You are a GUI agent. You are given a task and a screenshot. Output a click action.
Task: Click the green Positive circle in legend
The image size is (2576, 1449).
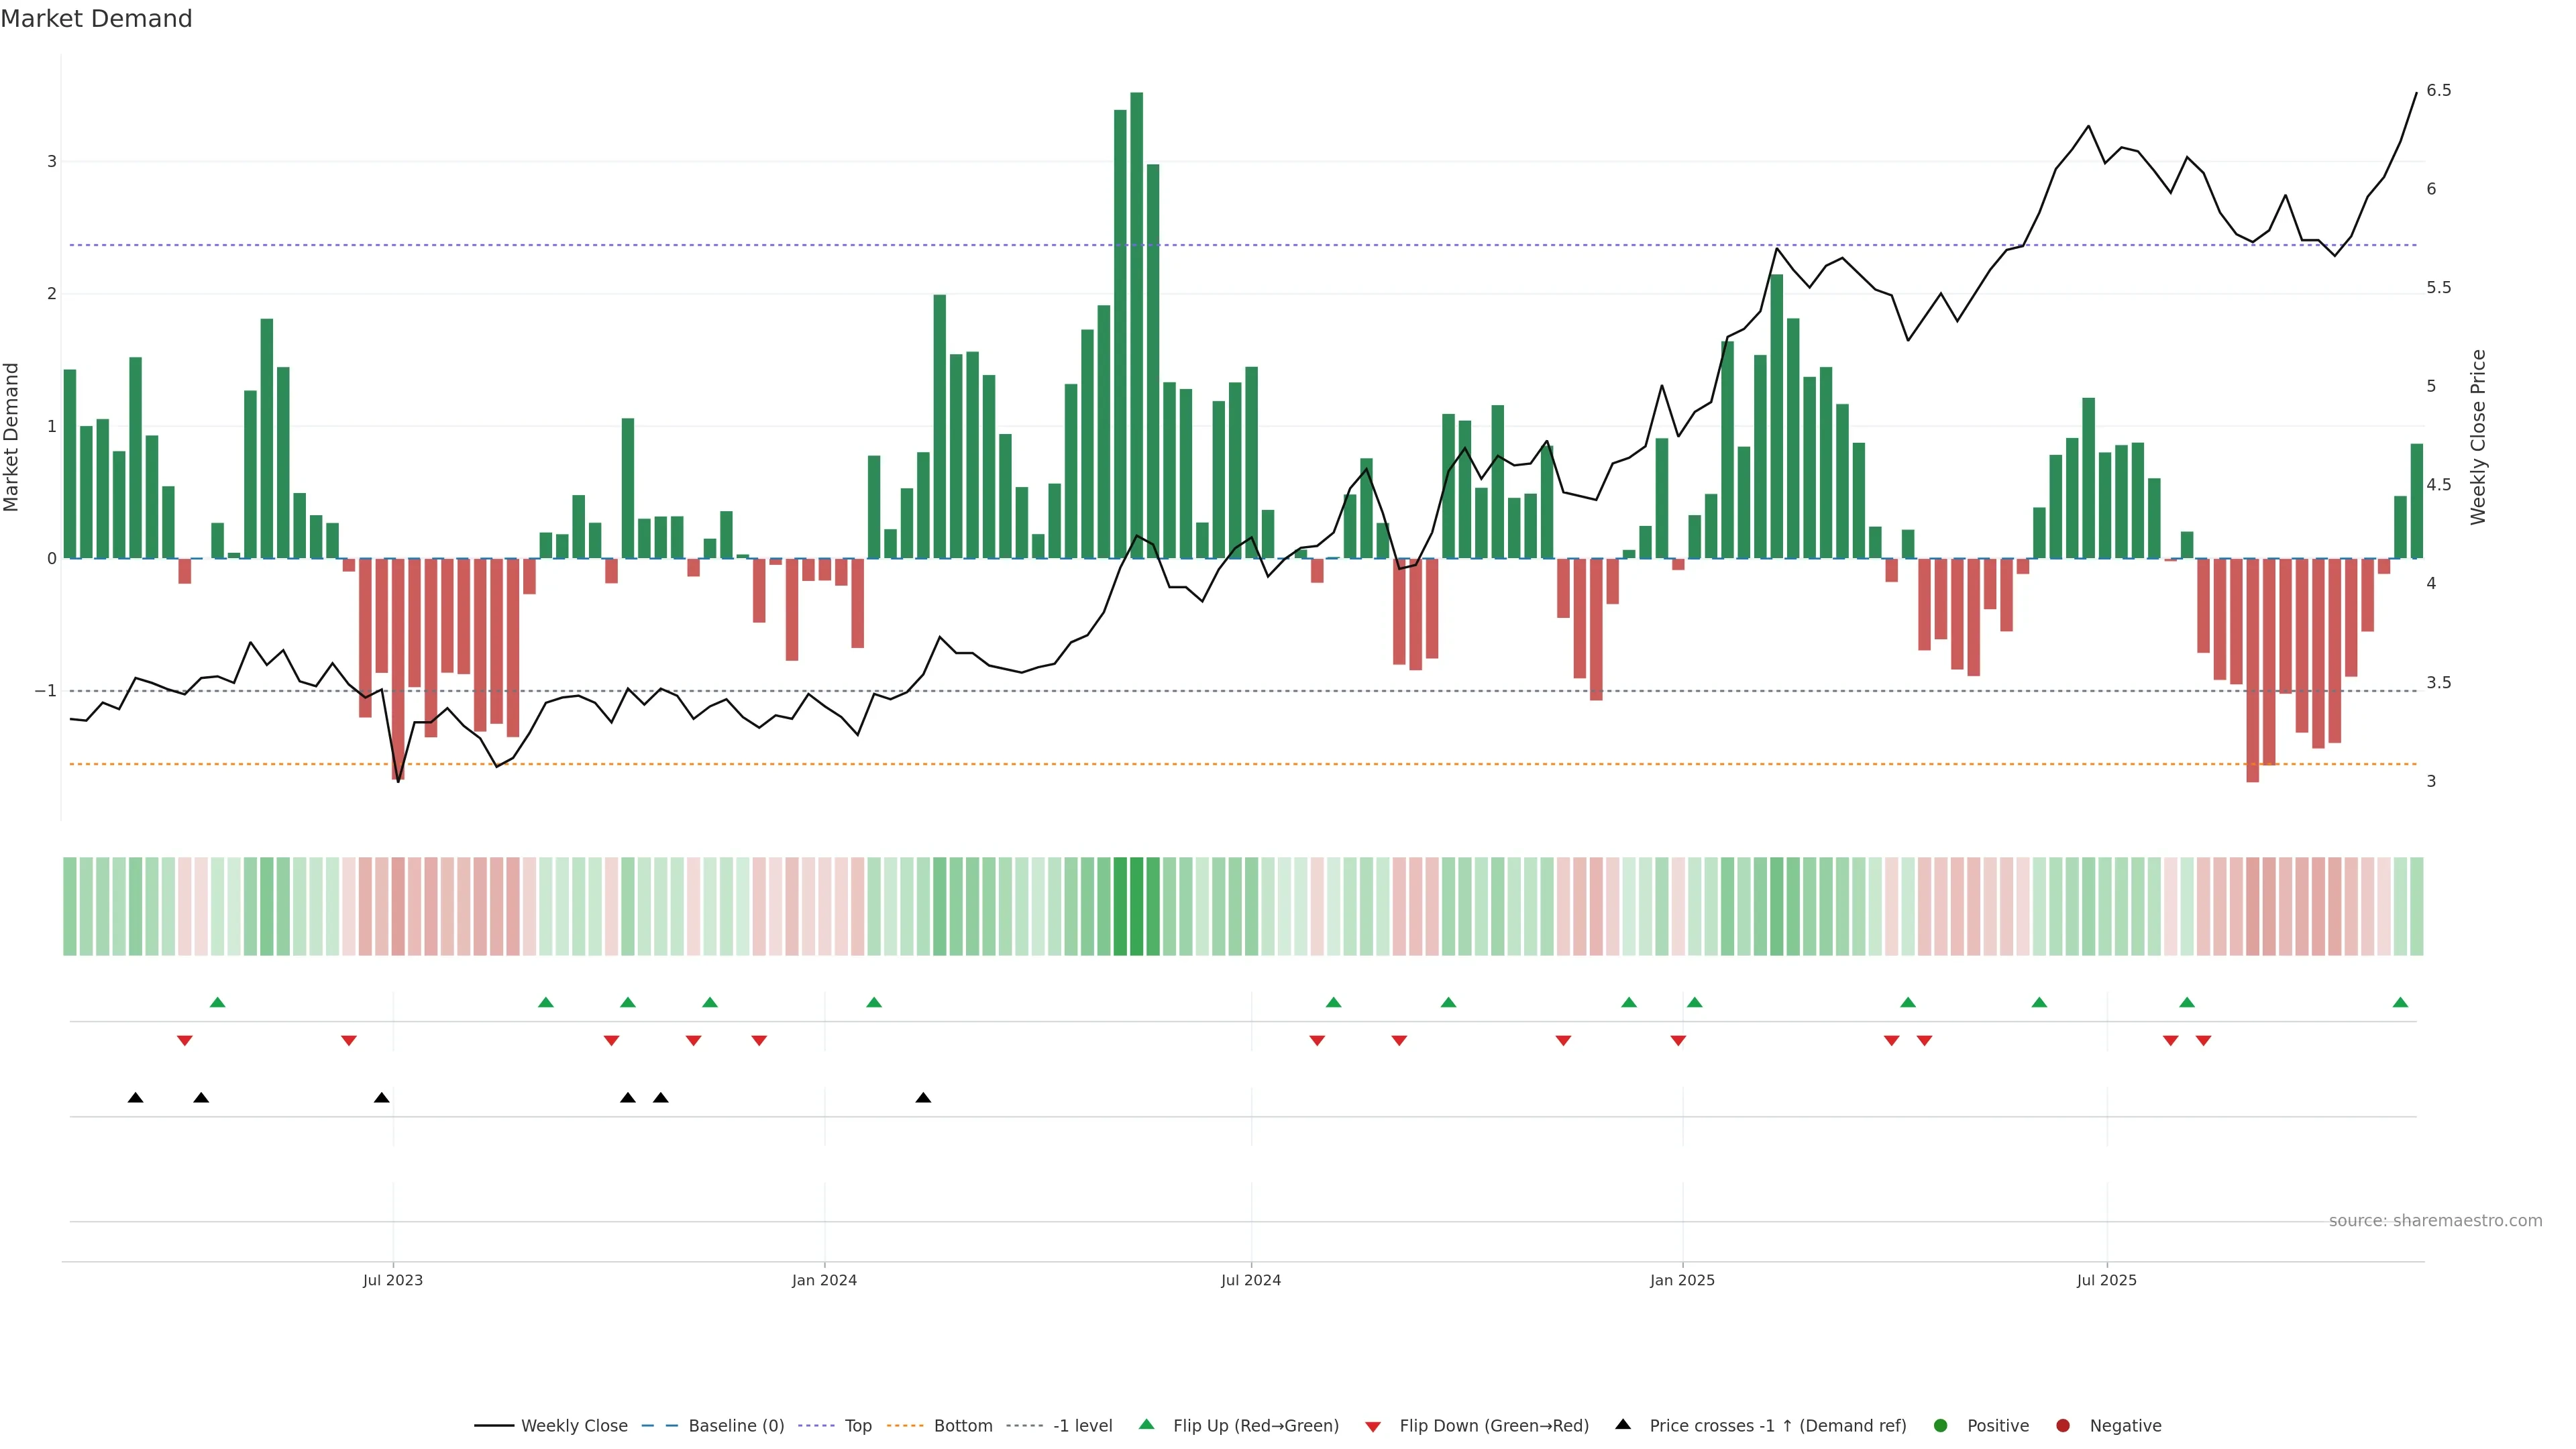point(1940,1425)
